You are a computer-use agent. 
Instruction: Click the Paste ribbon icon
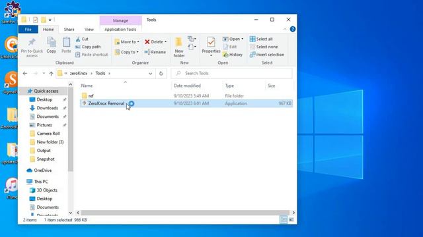(66, 45)
